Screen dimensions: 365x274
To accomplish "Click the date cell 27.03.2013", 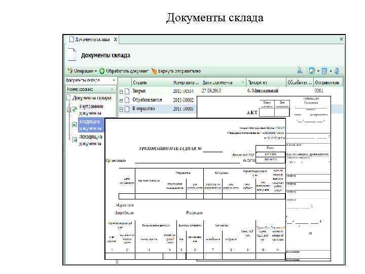I will click(211, 91).
